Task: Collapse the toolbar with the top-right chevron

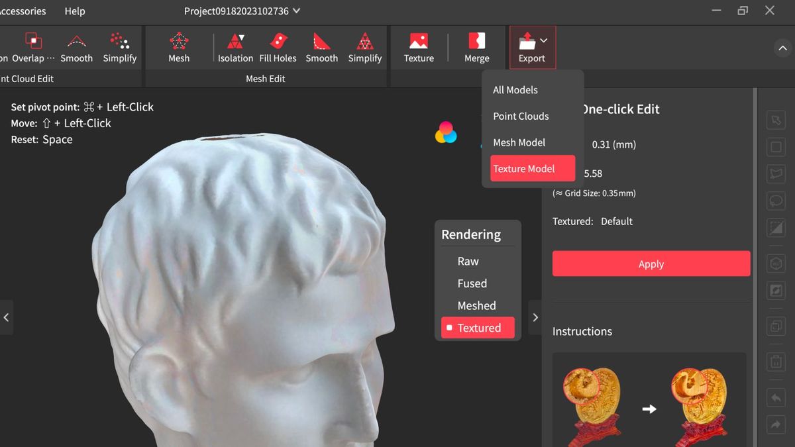Action: click(x=783, y=48)
